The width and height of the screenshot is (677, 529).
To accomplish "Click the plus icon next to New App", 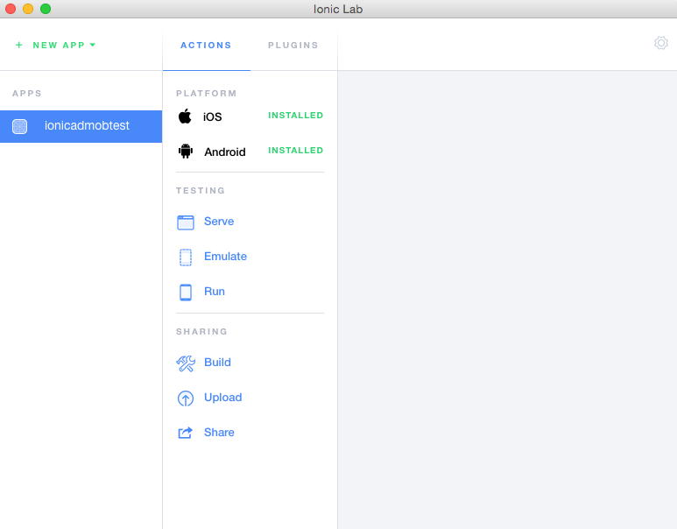I will (19, 45).
